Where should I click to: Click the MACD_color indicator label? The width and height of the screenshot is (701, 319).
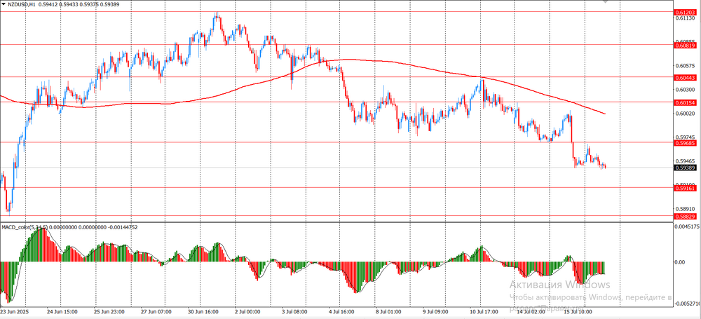(x=21, y=227)
